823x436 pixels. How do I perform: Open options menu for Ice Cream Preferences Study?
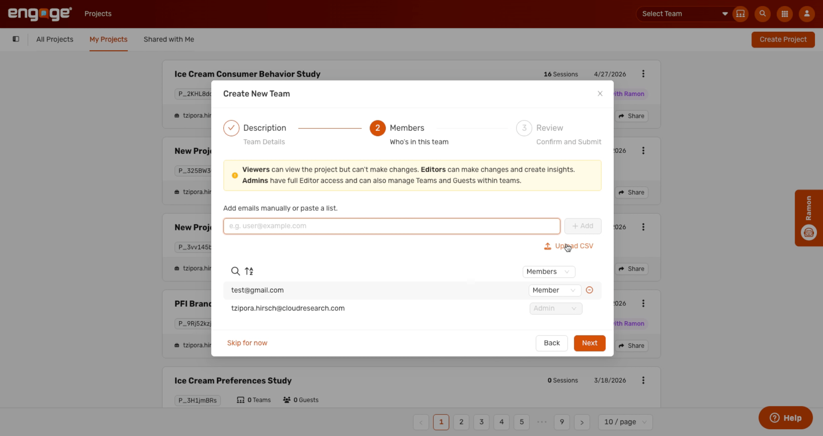(643, 380)
